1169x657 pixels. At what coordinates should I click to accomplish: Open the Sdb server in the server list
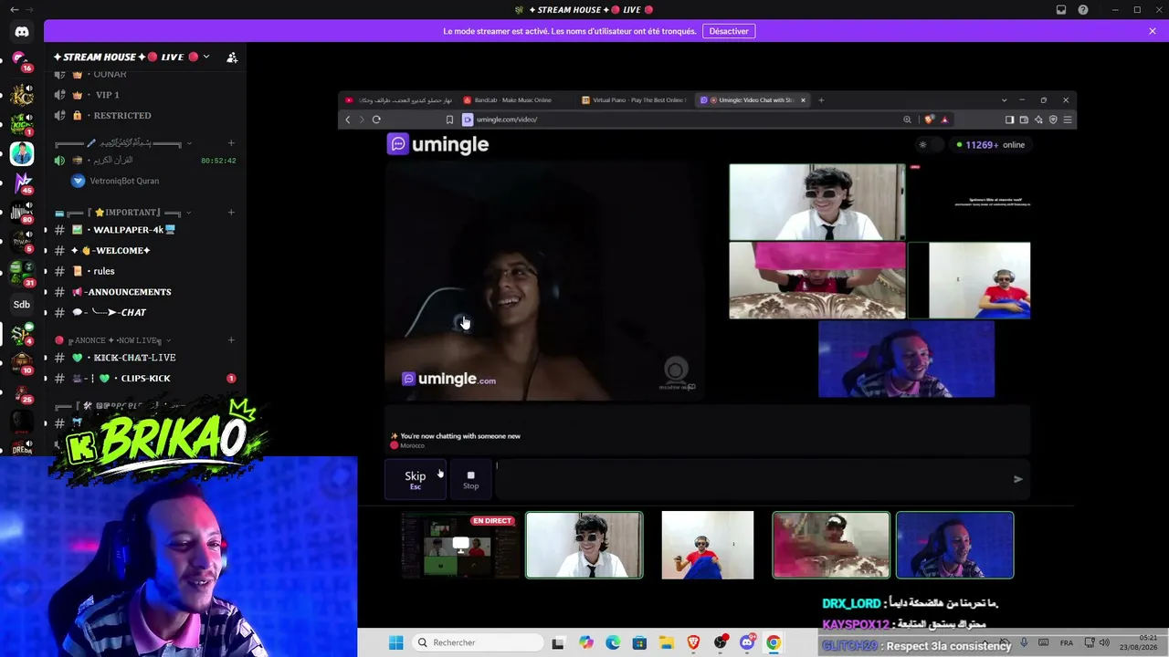22,305
